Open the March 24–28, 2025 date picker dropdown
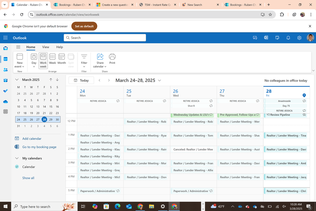The width and height of the screenshot is (316, 211). (159, 80)
